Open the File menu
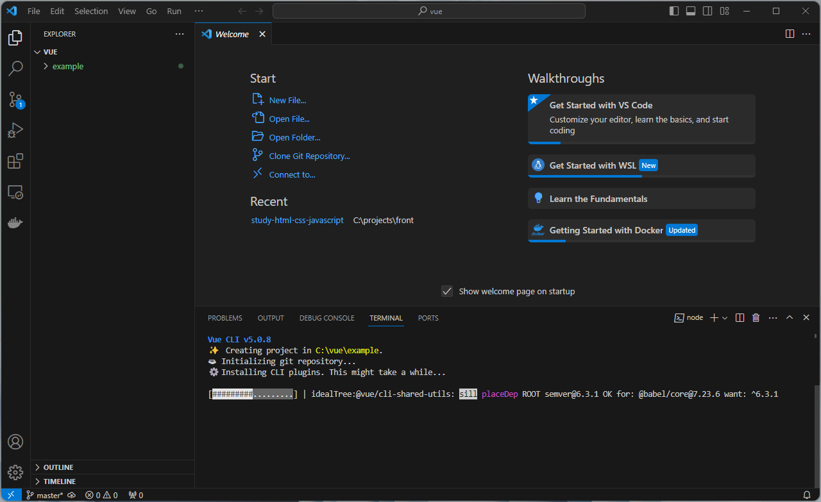 point(34,11)
